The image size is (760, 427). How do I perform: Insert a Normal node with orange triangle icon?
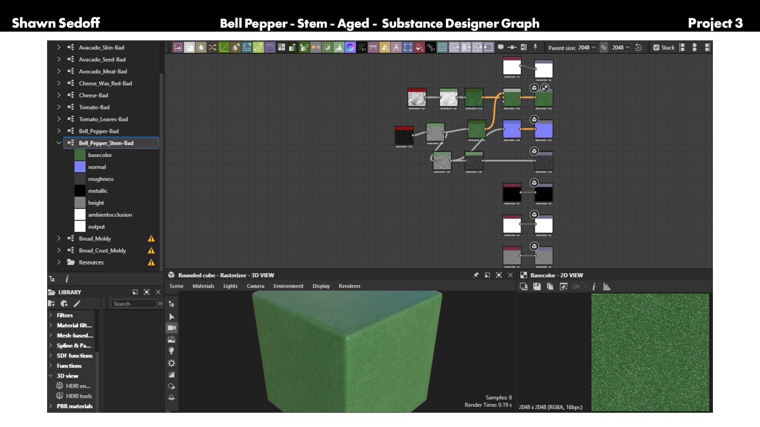(385, 47)
